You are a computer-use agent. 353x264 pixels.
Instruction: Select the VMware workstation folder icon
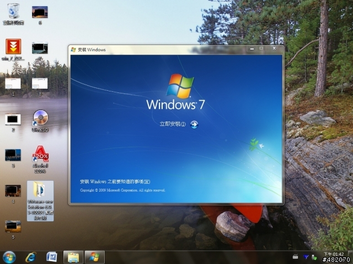pos(40,201)
